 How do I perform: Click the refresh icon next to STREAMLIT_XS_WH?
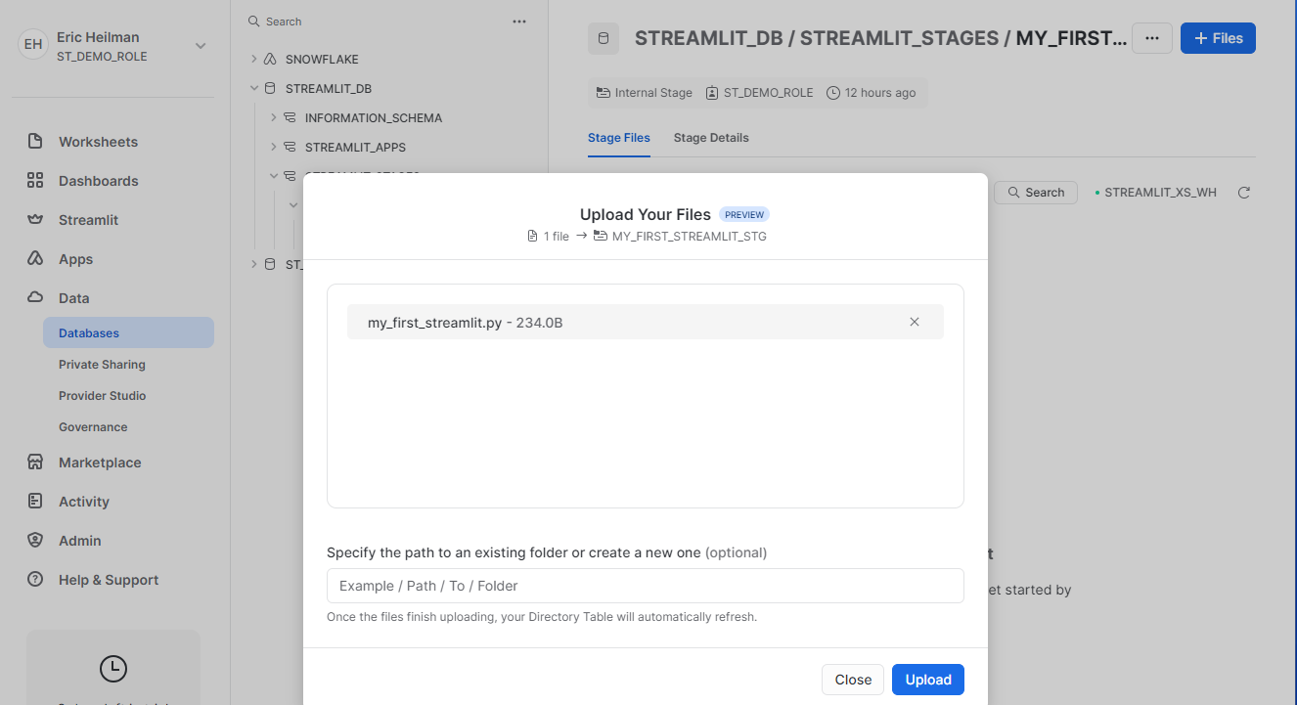pos(1244,193)
